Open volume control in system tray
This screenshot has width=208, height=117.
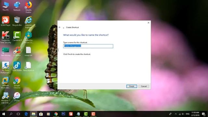183,114
